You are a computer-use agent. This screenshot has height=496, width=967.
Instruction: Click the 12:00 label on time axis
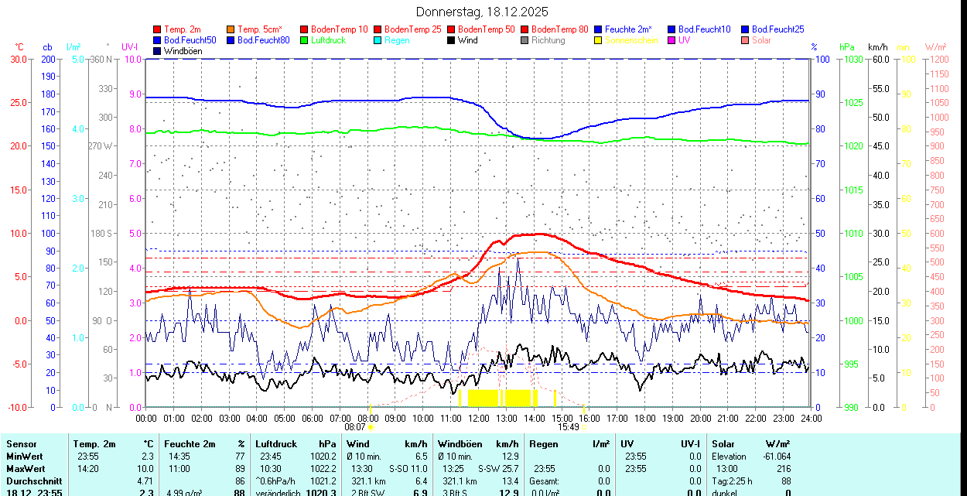pyautogui.click(x=479, y=418)
